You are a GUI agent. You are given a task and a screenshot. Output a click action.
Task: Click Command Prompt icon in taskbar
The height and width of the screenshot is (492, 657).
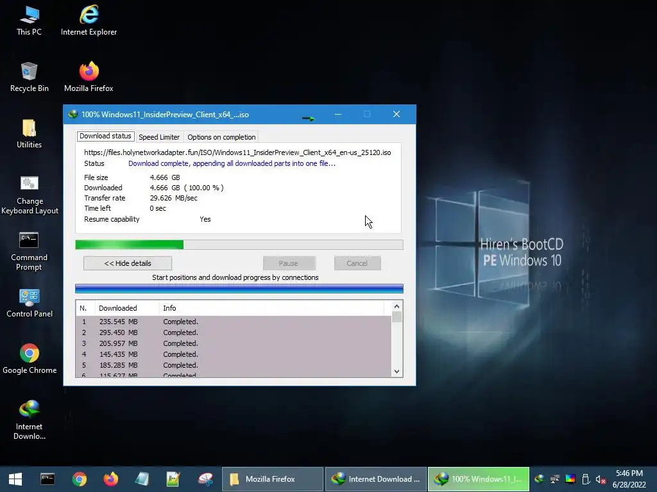47,479
